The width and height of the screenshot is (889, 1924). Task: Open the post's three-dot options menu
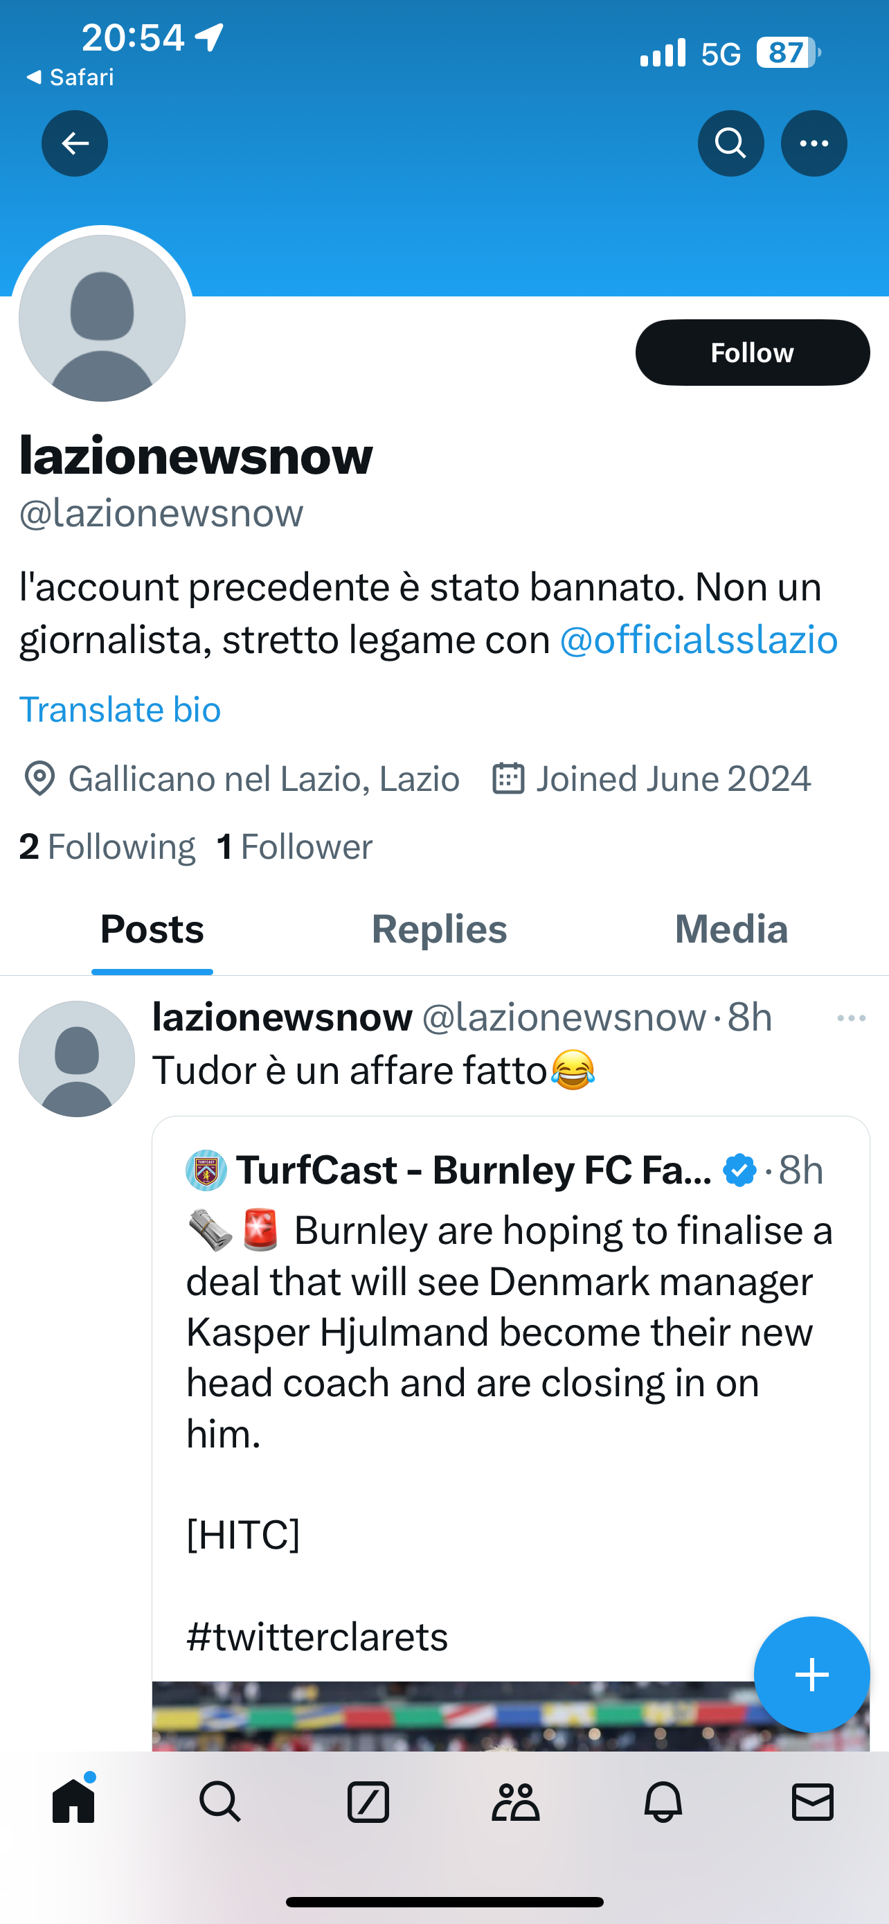[851, 1018]
